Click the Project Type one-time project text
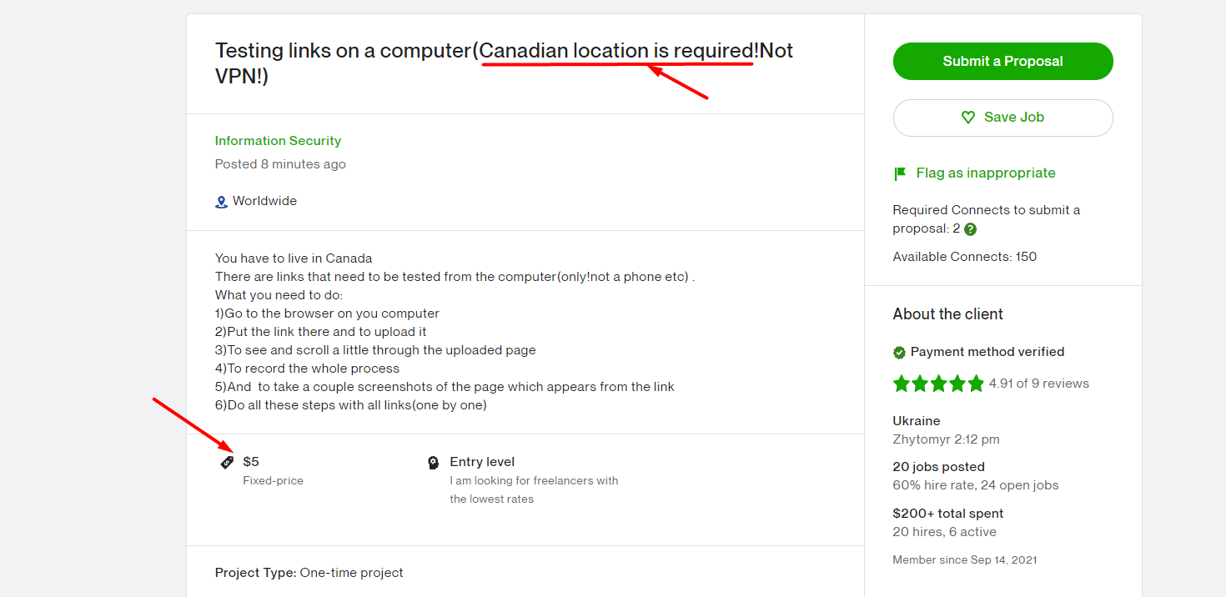The width and height of the screenshot is (1226, 597). [x=309, y=573]
